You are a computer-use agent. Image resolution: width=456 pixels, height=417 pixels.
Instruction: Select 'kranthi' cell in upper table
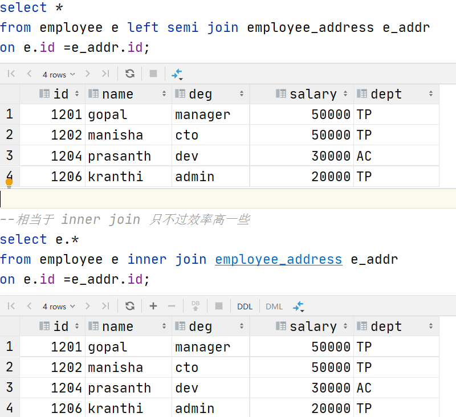tap(129, 177)
